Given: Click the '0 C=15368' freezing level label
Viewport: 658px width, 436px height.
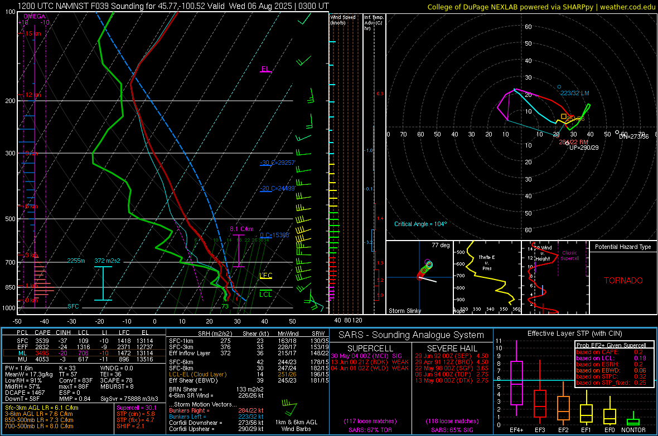Looking at the screenshot, I should pos(275,235).
